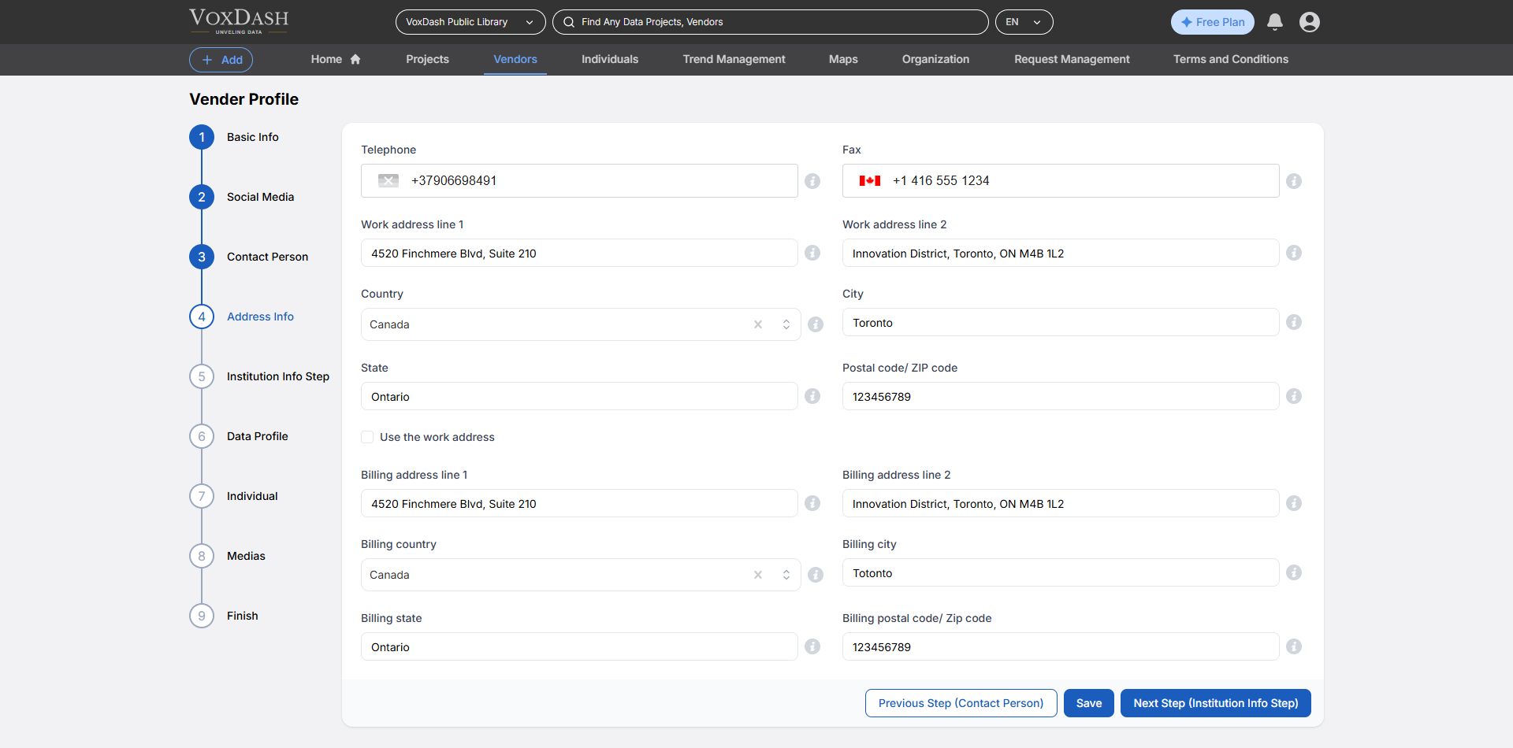
Task: Select the Vendors tab
Action: tap(515, 59)
